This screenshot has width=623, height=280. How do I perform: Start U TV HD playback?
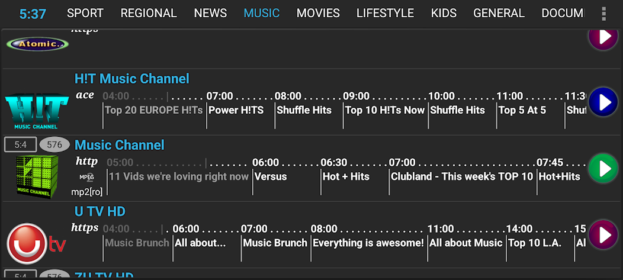coord(603,235)
